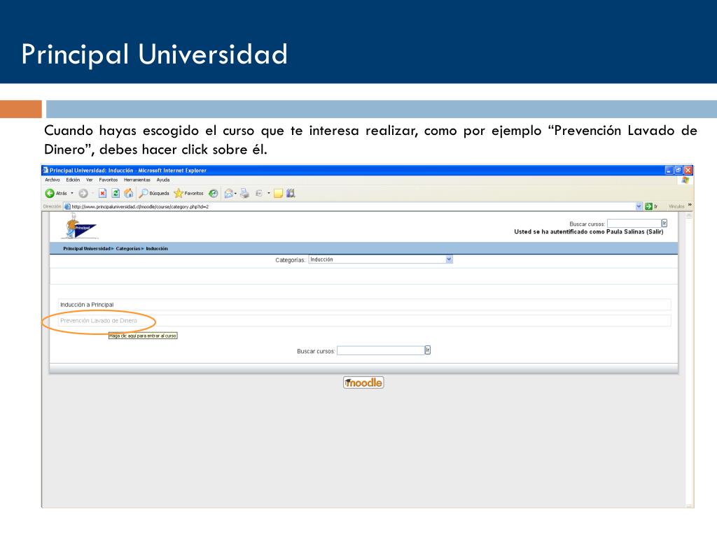
Task: Open Búsqueda search in the toolbar
Action: [x=154, y=193]
